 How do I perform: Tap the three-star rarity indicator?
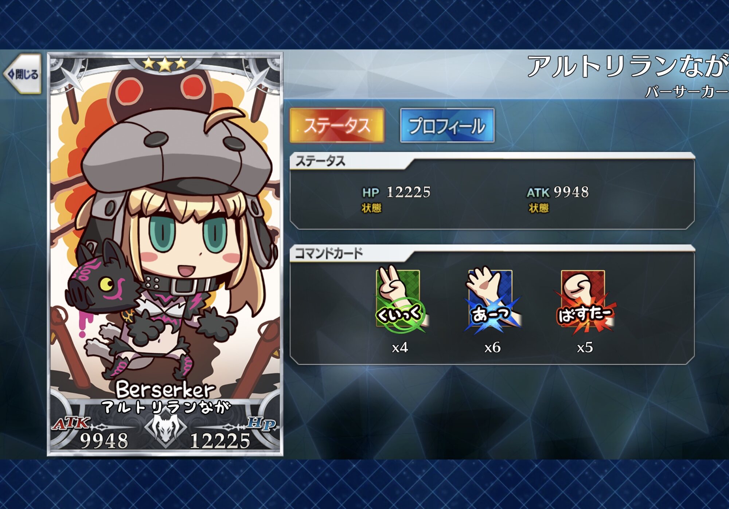pyautogui.click(x=165, y=64)
